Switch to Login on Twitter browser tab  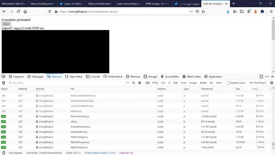tap(72, 3)
